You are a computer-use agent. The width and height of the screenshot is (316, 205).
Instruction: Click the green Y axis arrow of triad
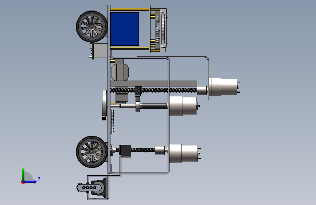click(x=23, y=175)
